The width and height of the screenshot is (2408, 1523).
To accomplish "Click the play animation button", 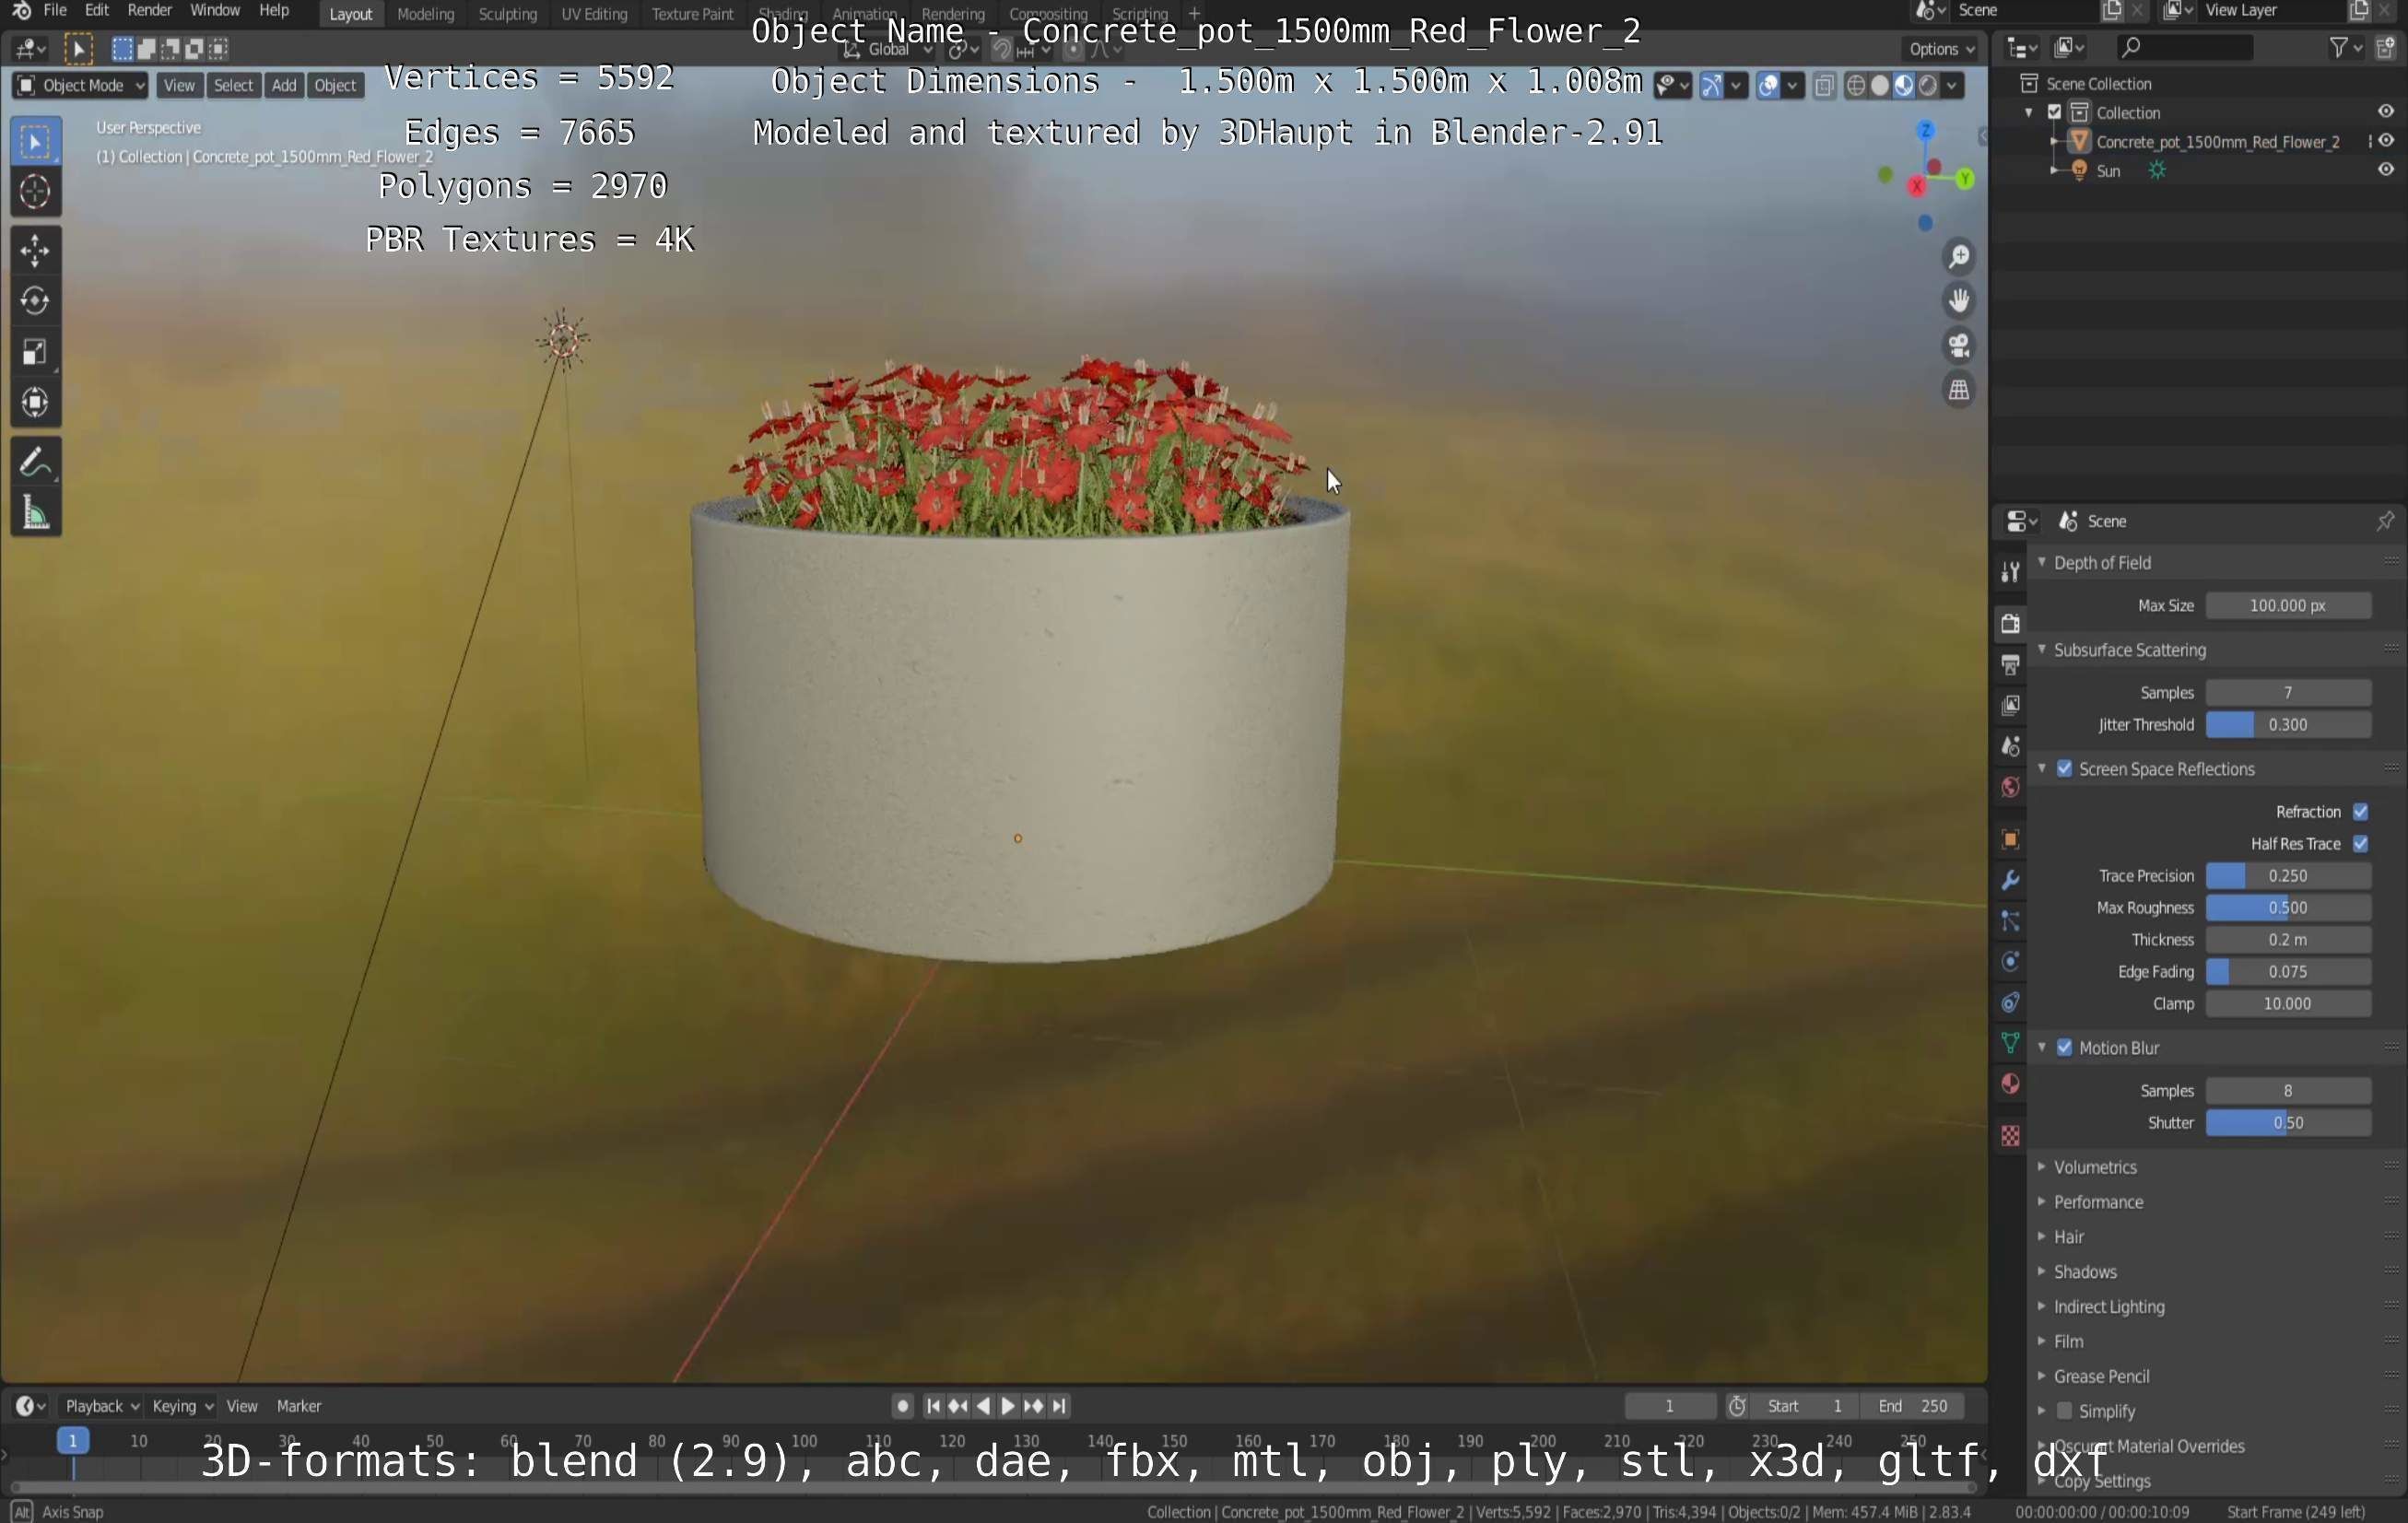I will point(1008,1406).
